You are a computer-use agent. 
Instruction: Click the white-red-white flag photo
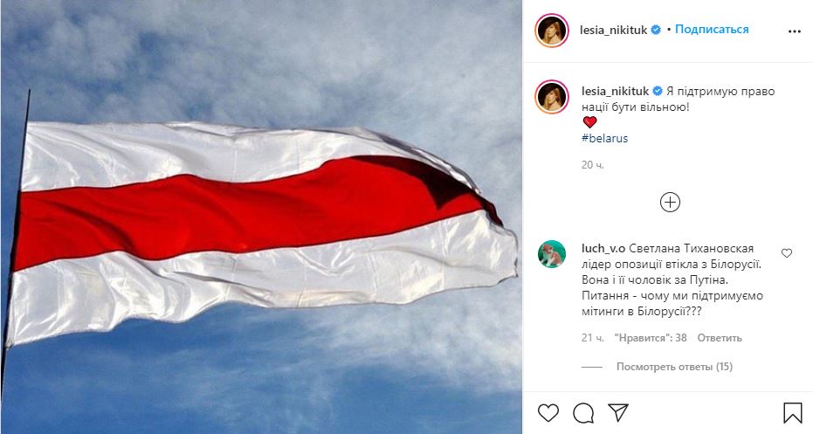[x=262, y=217]
